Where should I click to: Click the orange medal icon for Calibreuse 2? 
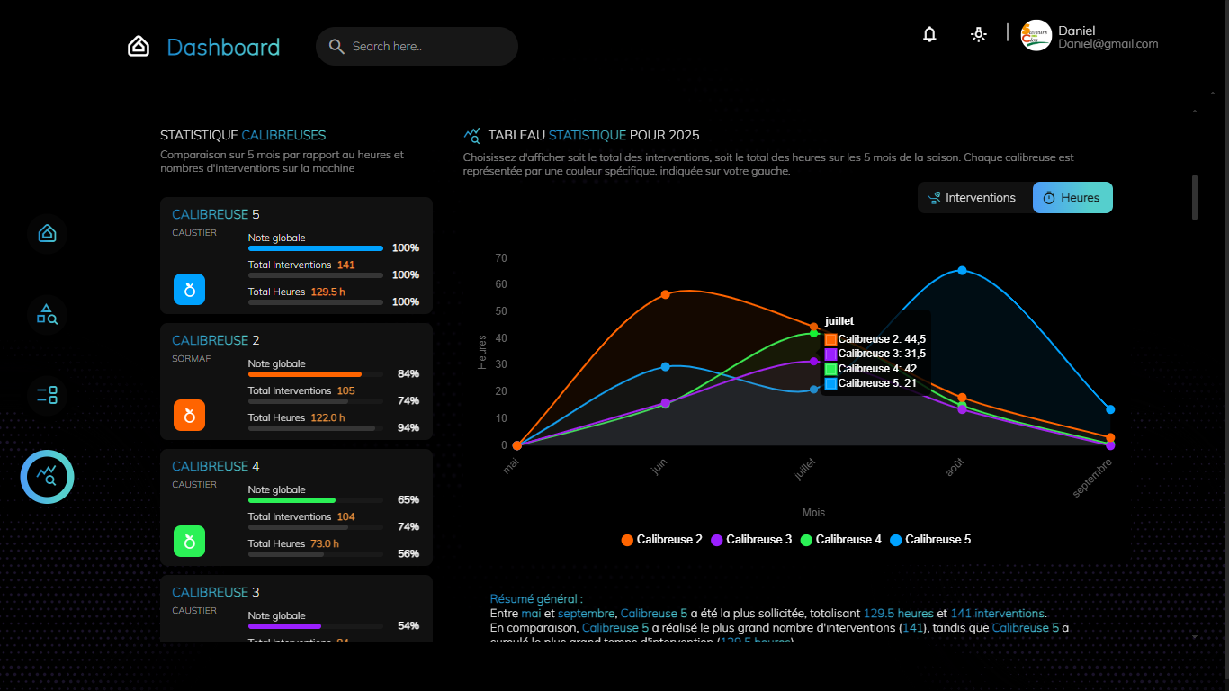(189, 416)
